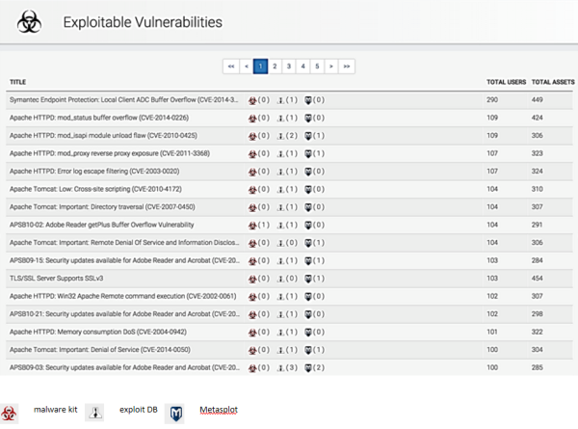
Task: Go to the first page button
Action: pyautogui.click(x=230, y=66)
